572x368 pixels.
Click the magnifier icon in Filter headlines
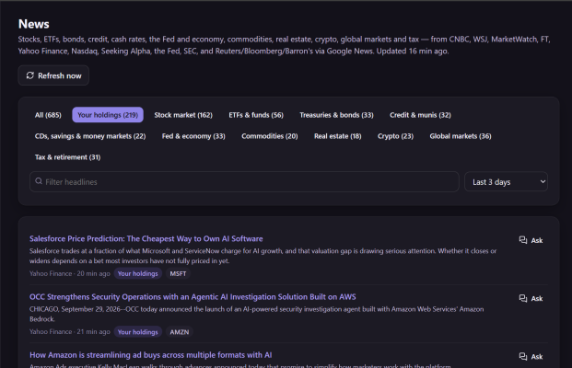39,181
